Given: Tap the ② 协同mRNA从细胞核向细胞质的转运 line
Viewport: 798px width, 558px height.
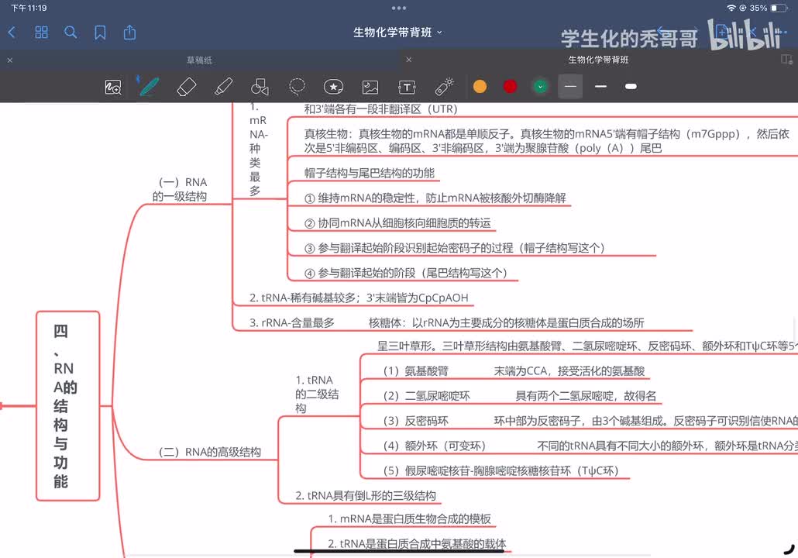Looking at the screenshot, I should [397, 223].
